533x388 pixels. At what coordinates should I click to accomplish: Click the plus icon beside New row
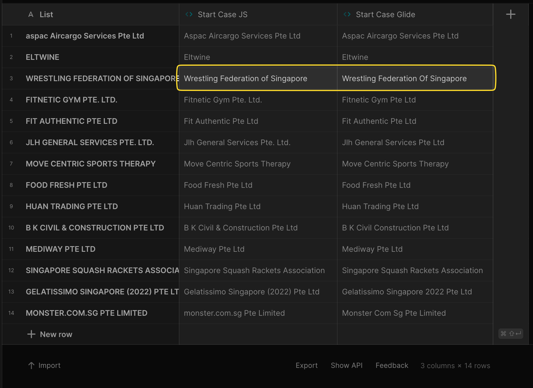pyautogui.click(x=31, y=334)
